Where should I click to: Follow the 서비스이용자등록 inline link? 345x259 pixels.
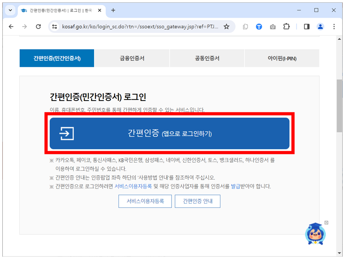pos(133,187)
